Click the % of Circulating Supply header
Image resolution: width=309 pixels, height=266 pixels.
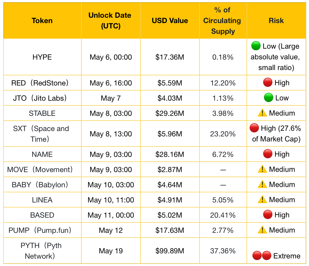tap(223, 21)
